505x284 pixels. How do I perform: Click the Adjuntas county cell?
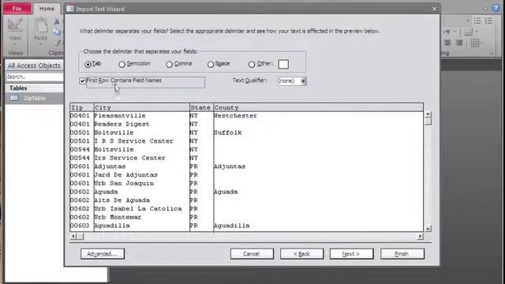(230, 166)
